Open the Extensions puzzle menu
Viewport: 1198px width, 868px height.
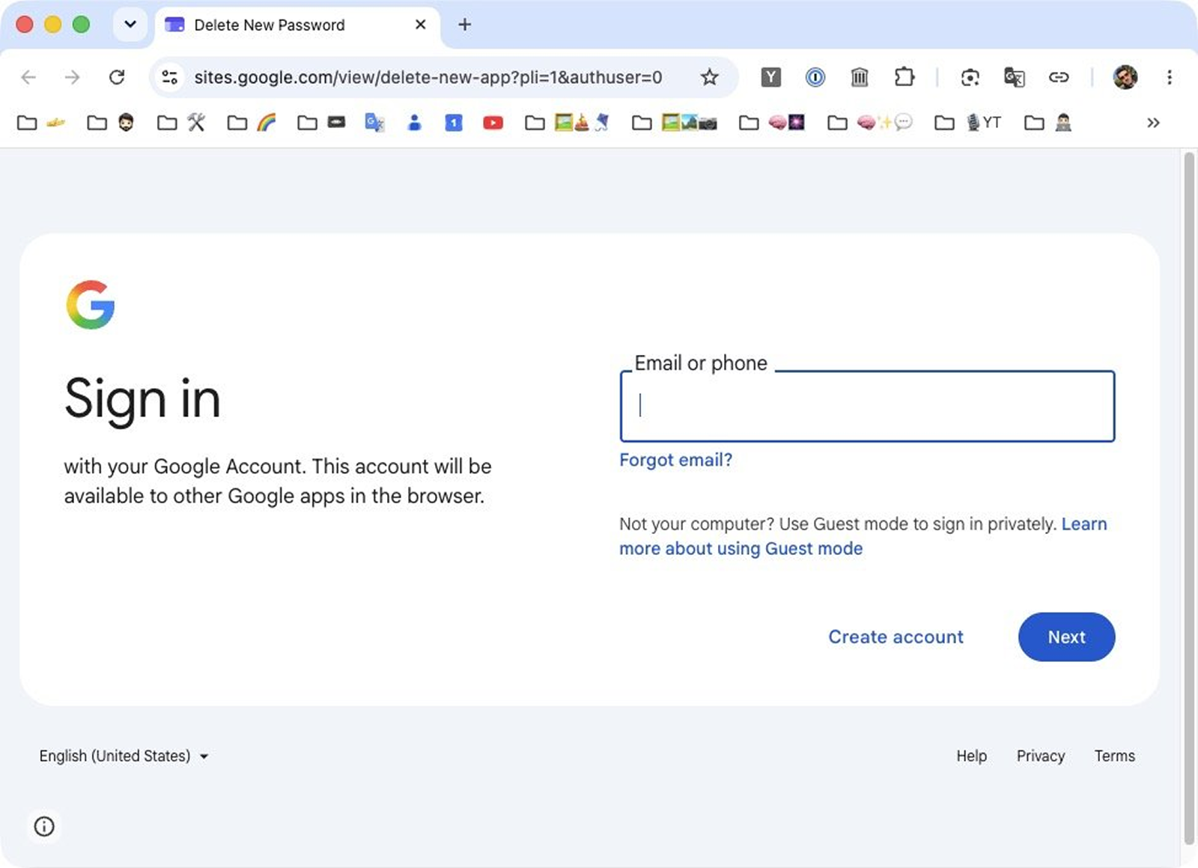904,77
